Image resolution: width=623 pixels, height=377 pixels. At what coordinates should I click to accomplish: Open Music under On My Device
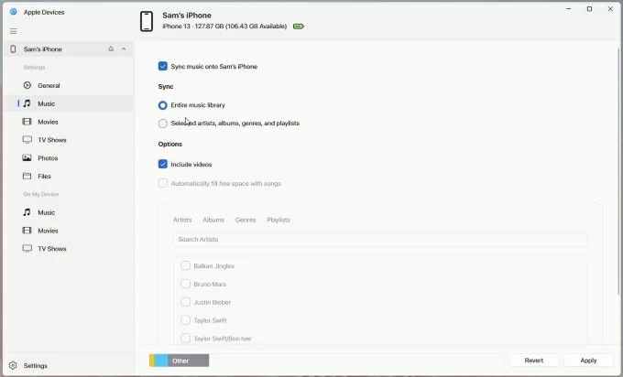(46, 212)
